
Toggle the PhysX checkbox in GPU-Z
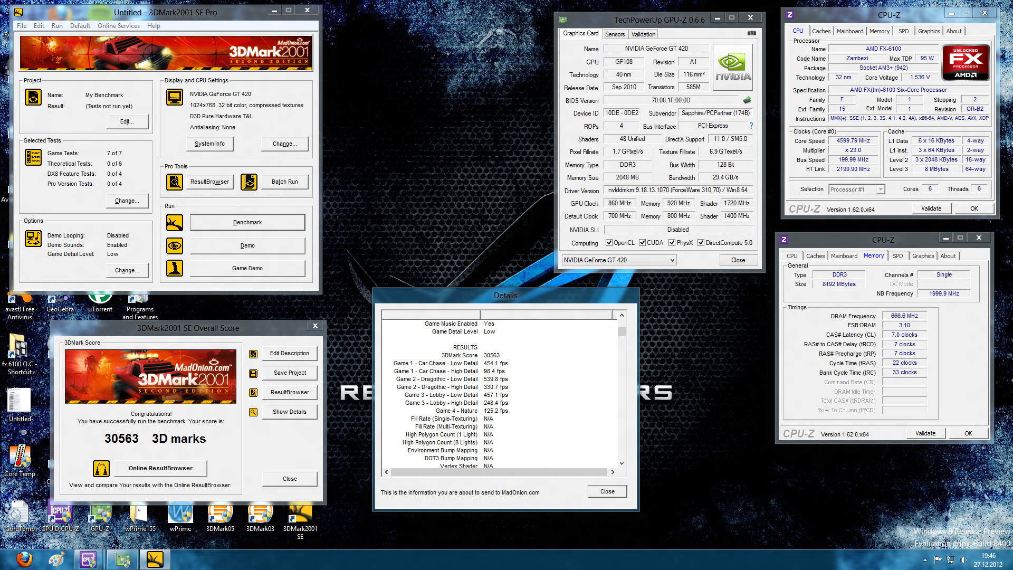(672, 243)
